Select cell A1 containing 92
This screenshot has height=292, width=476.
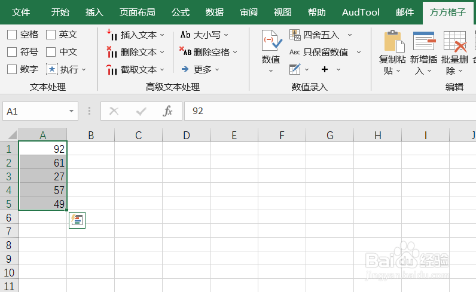pos(43,149)
